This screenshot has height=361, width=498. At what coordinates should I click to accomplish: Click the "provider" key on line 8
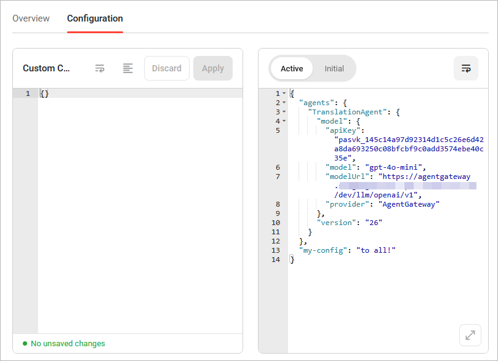(347, 204)
